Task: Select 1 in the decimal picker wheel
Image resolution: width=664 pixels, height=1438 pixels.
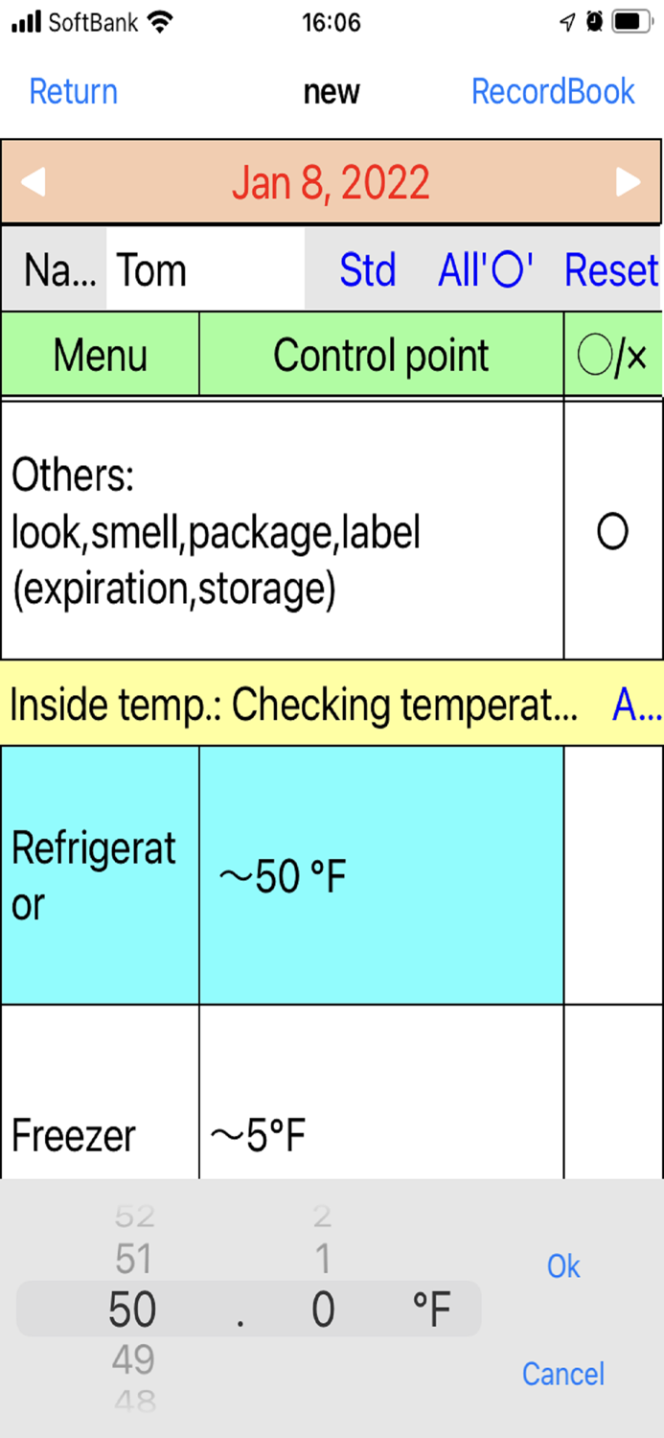Action: [323, 1259]
